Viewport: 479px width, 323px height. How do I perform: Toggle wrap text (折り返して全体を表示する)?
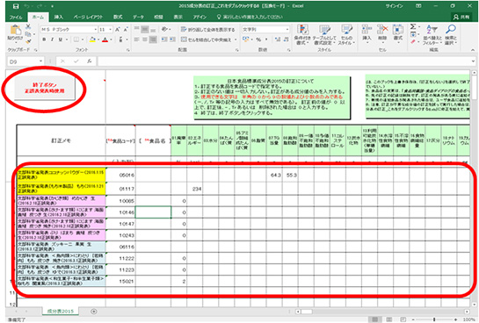208,30
